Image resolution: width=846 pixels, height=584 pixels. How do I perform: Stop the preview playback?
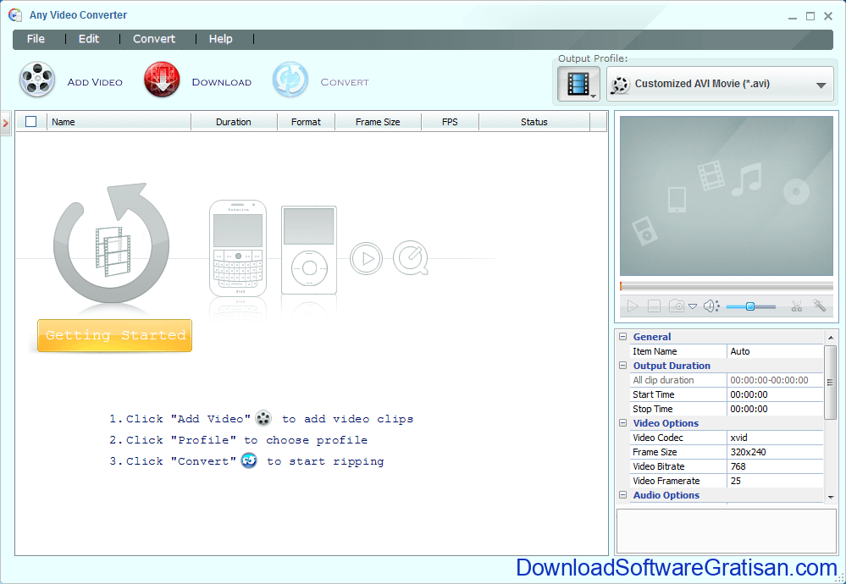tap(654, 306)
